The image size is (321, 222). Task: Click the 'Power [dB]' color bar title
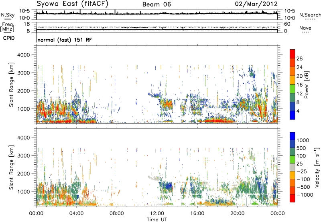[x=306, y=85]
